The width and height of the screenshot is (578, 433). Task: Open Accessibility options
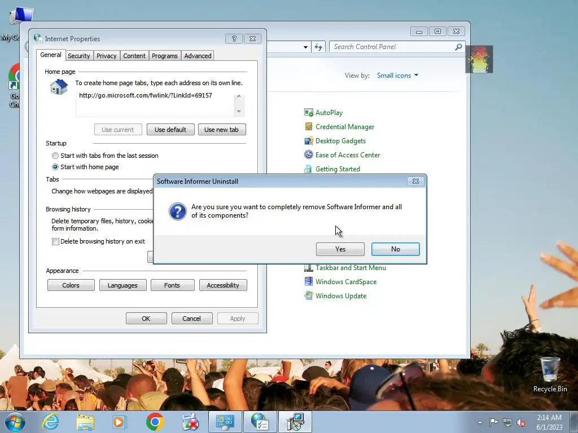coord(223,285)
